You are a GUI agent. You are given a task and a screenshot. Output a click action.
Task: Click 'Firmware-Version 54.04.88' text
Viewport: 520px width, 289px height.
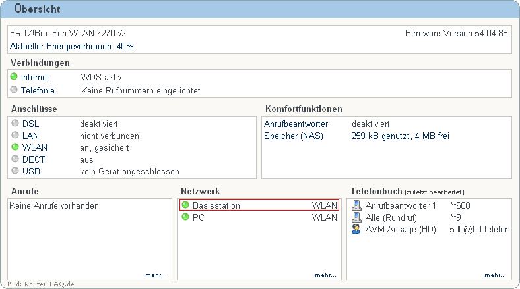click(x=457, y=33)
